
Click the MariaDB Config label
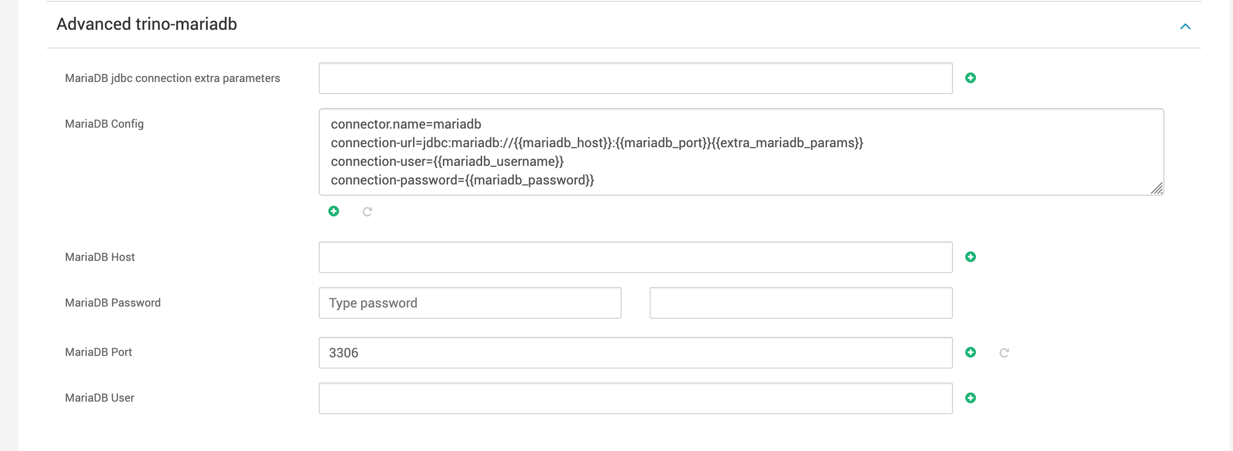105,124
